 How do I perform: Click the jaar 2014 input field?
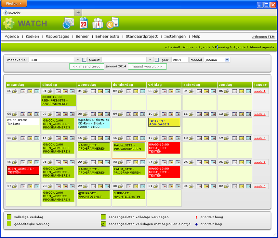180,60
